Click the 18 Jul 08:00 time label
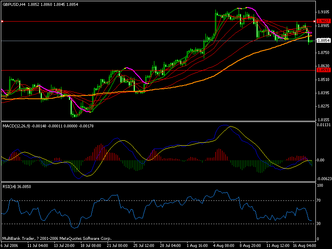The image size is (332, 249). [90, 246]
